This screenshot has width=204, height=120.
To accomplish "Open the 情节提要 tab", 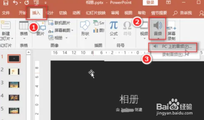I will (159, 13).
